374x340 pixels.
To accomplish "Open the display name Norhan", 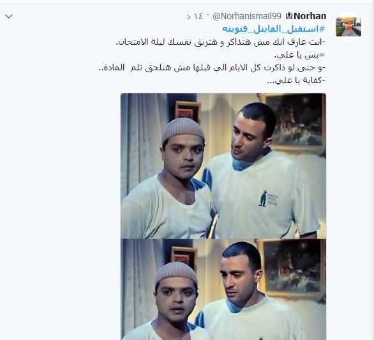I will [x=310, y=16].
